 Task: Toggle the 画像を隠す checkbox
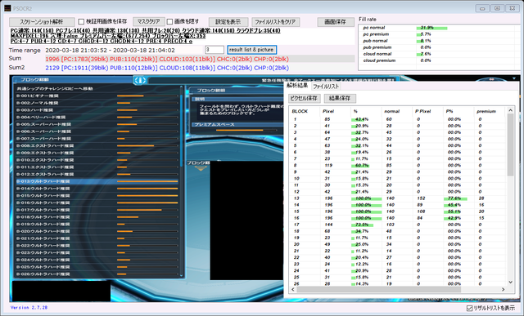pyautogui.click(x=169, y=22)
